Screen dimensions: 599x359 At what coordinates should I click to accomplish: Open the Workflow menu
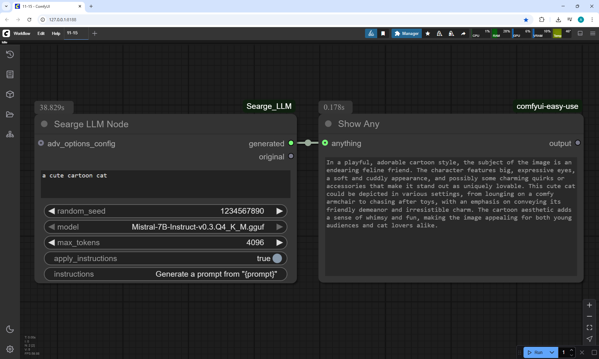[22, 33]
